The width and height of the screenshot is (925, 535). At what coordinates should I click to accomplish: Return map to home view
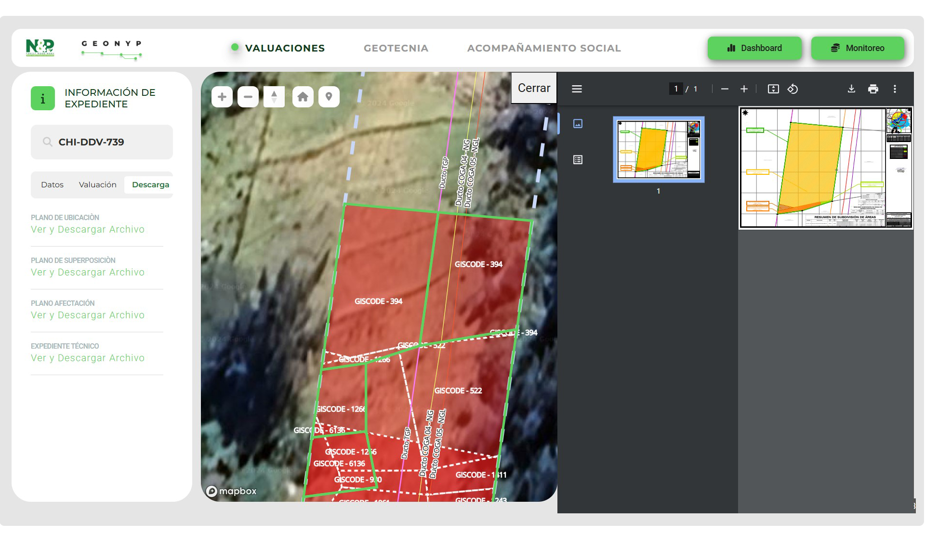point(303,97)
